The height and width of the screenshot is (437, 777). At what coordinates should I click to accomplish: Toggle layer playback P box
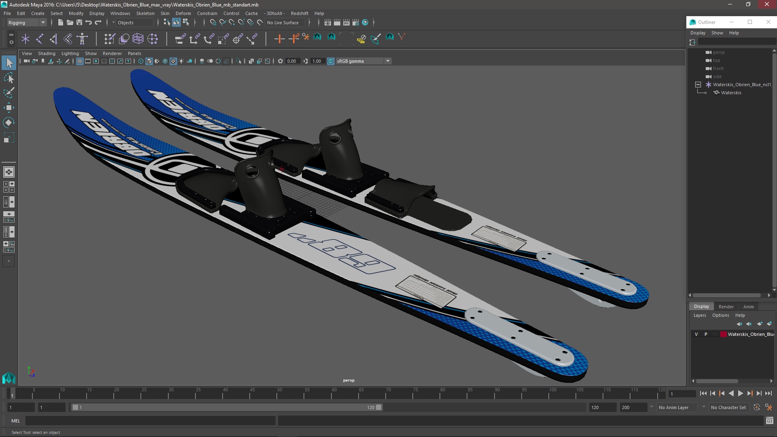pyautogui.click(x=706, y=334)
